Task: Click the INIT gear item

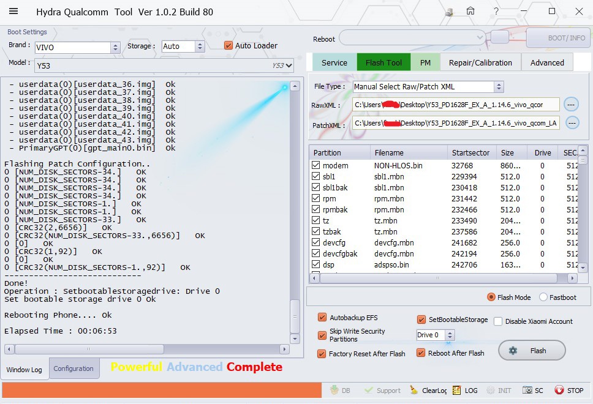Action: [x=499, y=390]
